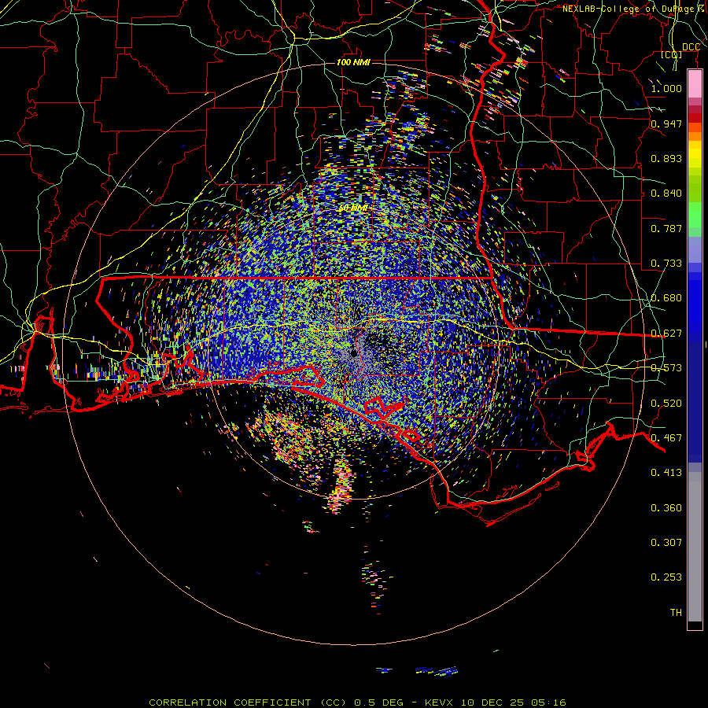
Task: Click the 0.467 color scale value
Action: pyautogui.click(x=666, y=438)
